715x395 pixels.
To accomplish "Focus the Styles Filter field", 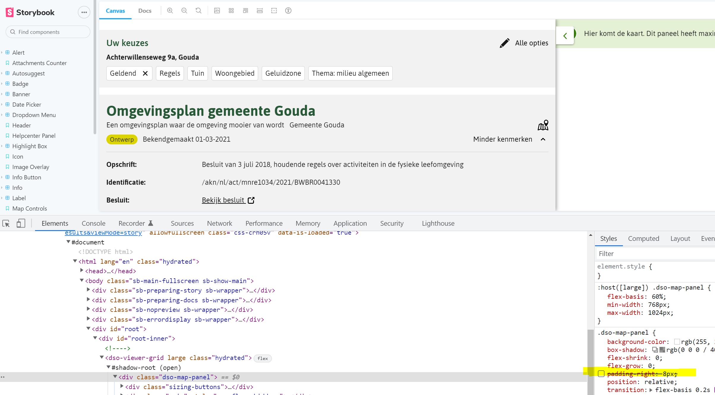I will 655,254.
